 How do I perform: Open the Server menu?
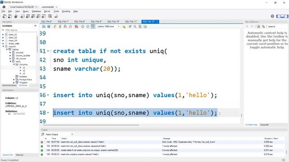click(47, 11)
